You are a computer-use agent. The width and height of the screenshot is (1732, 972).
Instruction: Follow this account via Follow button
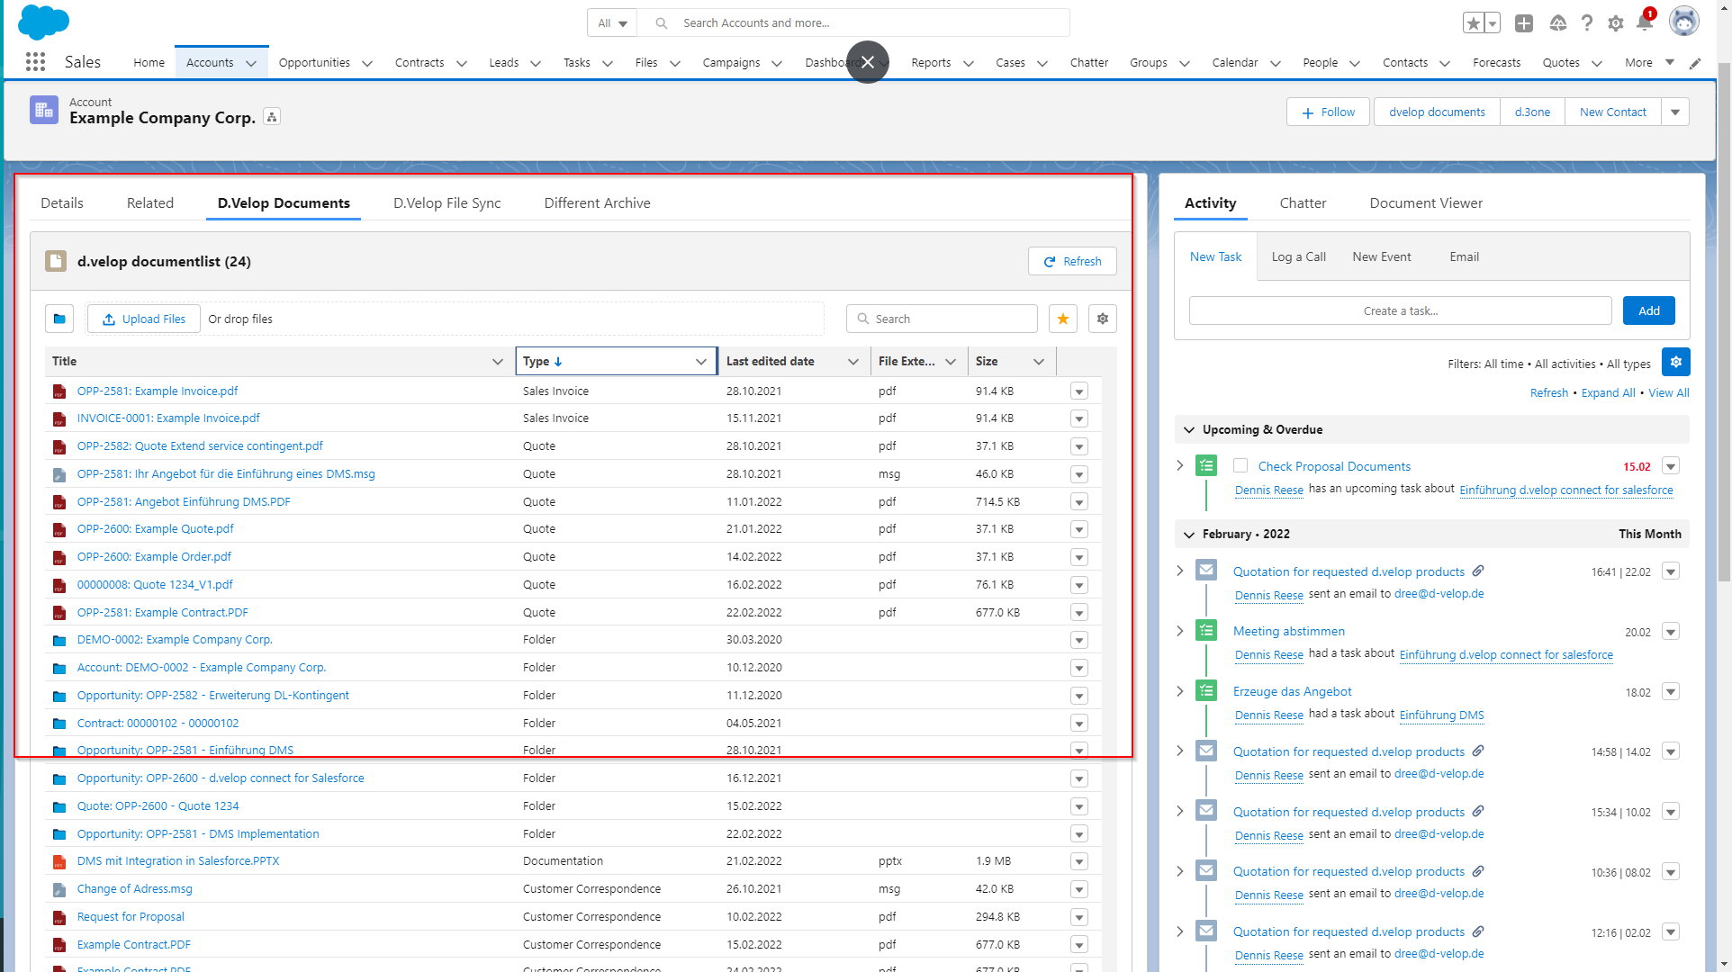click(1328, 112)
